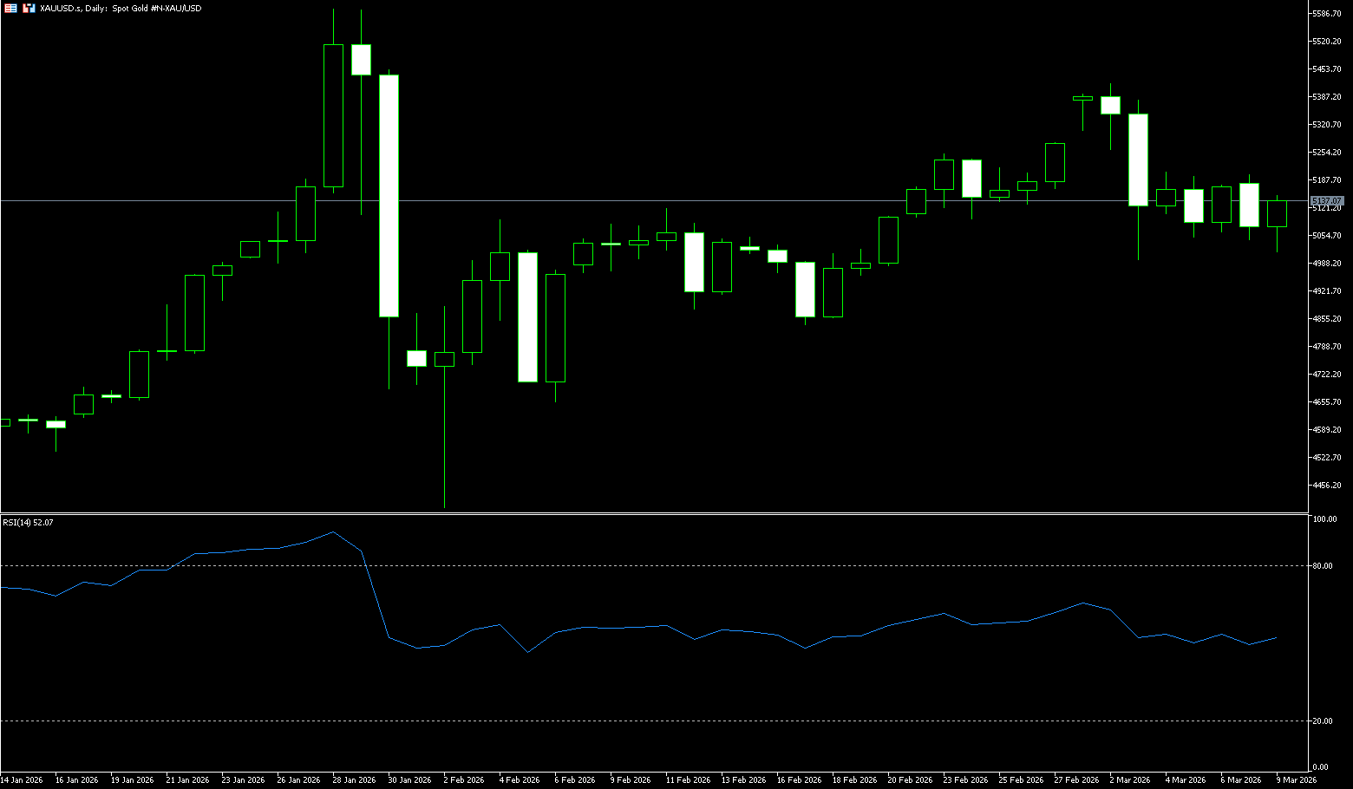Click the RSI 20.00 level label
This screenshot has width=1353, height=789.
pos(1324,721)
